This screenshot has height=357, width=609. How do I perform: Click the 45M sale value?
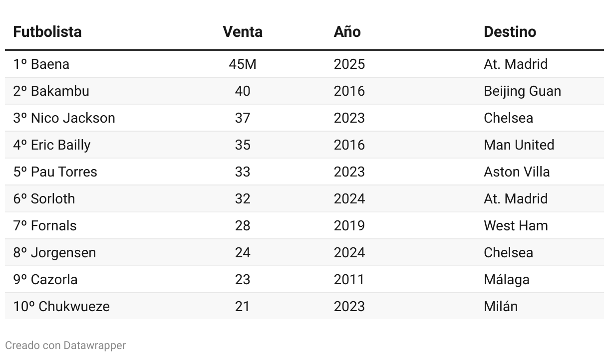(242, 64)
